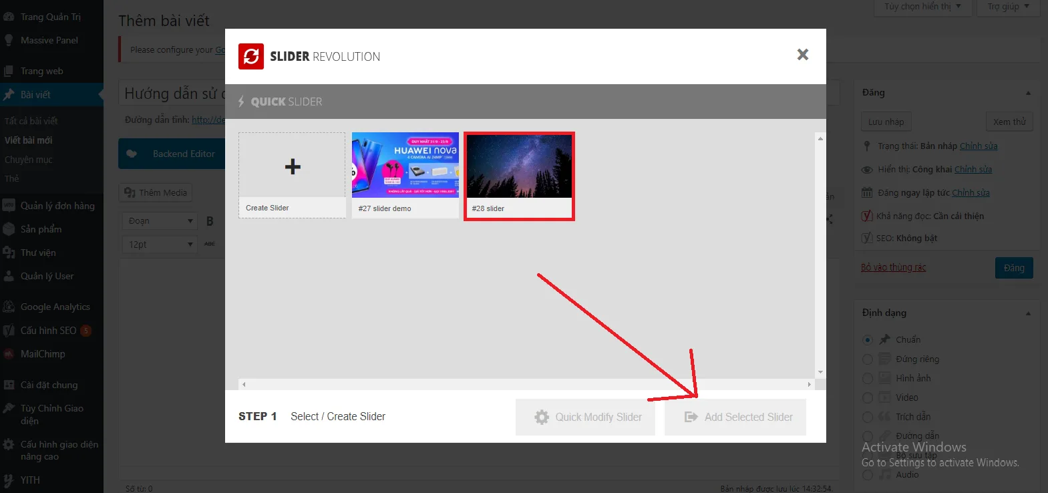Click scroll down arrow in slider list

820,372
